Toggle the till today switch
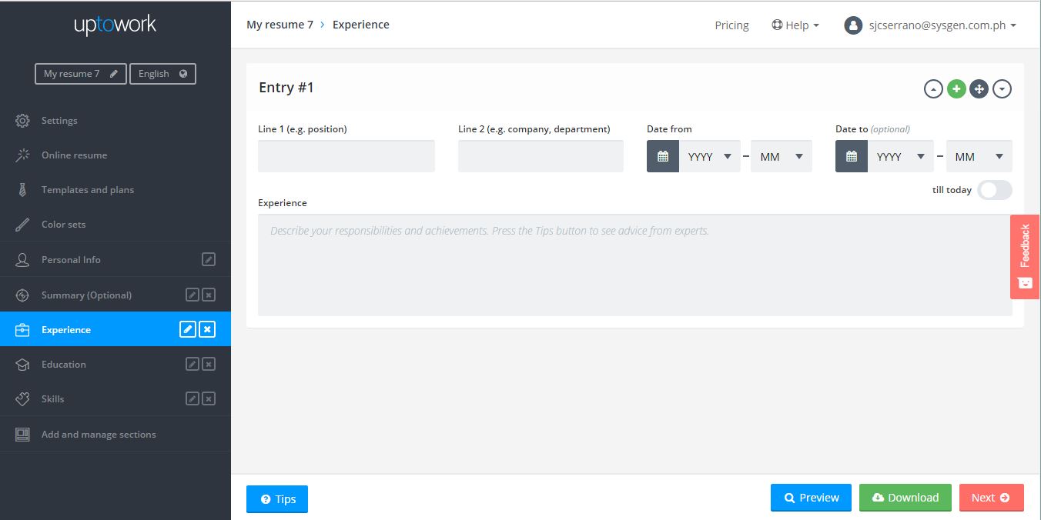 point(995,190)
